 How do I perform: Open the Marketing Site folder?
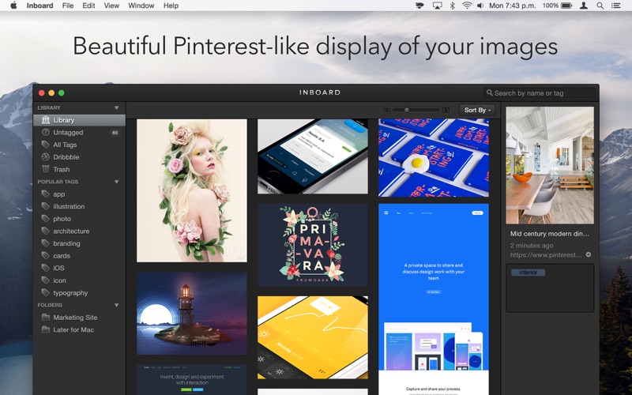click(75, 318)
